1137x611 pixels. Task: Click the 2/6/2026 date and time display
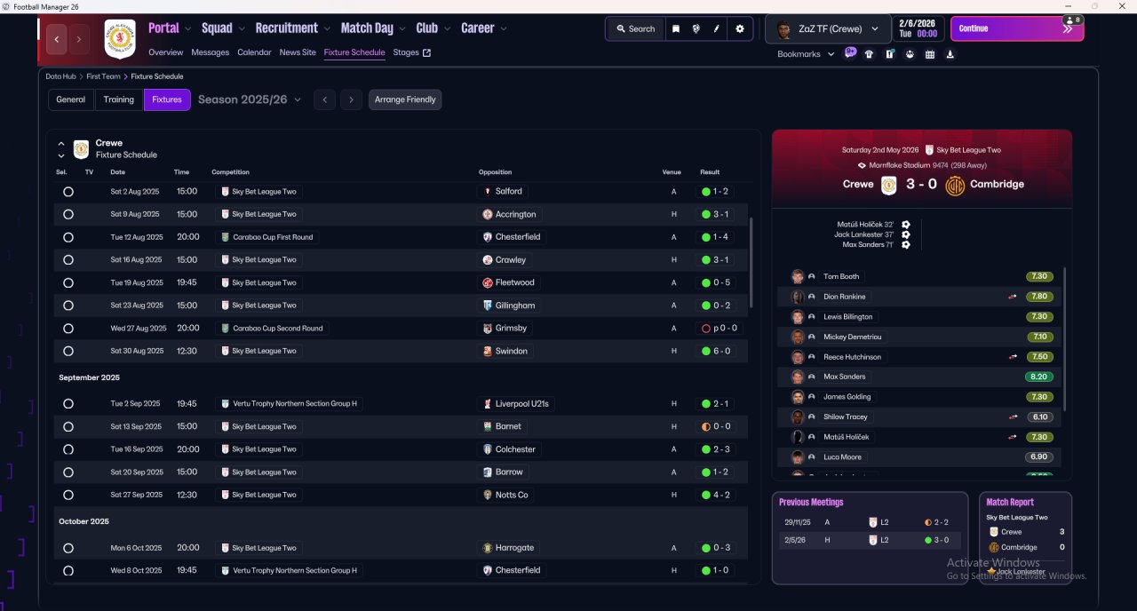pyautogui.click(x=918, y=28)
